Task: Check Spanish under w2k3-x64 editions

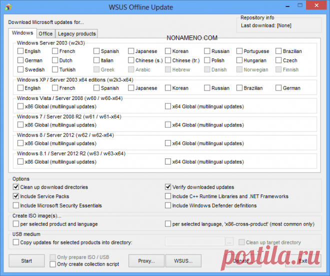Action: click(x=96, y=88)
